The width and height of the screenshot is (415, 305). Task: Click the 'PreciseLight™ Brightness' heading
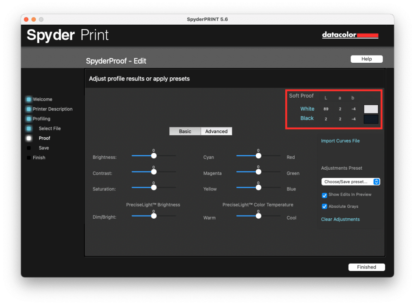(x=153, y=205)
